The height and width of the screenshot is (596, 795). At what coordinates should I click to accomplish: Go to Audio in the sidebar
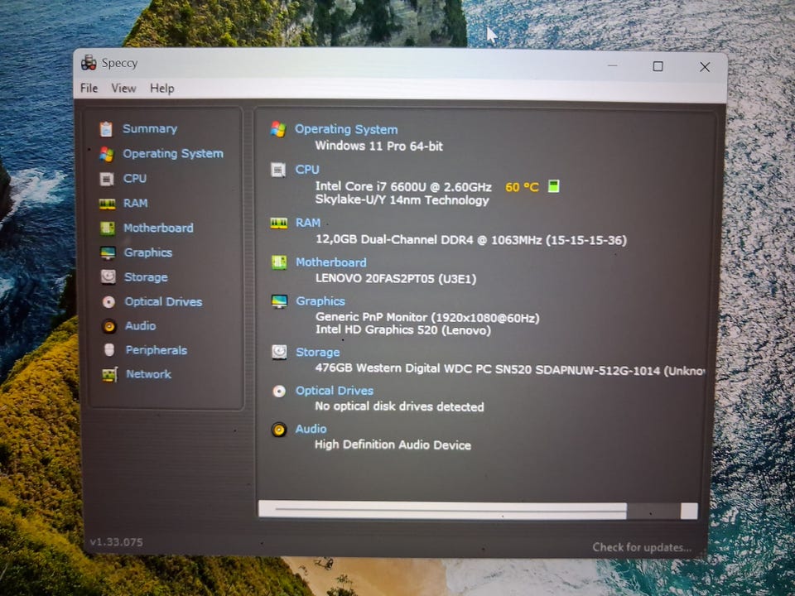pyautogui.click(x=141, y=326)
